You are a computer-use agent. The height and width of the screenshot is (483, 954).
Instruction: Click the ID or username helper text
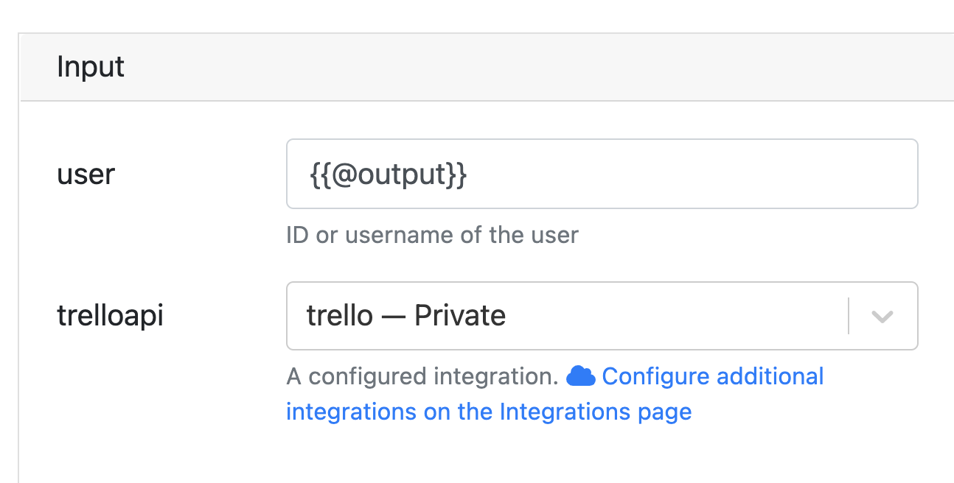click(432, 235)
